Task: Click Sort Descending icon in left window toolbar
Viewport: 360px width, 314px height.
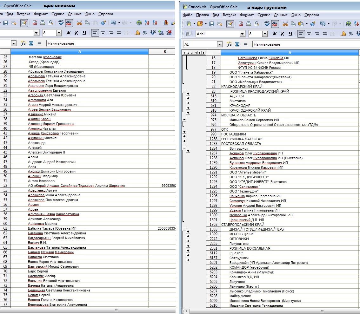Action: coord(155,23)
